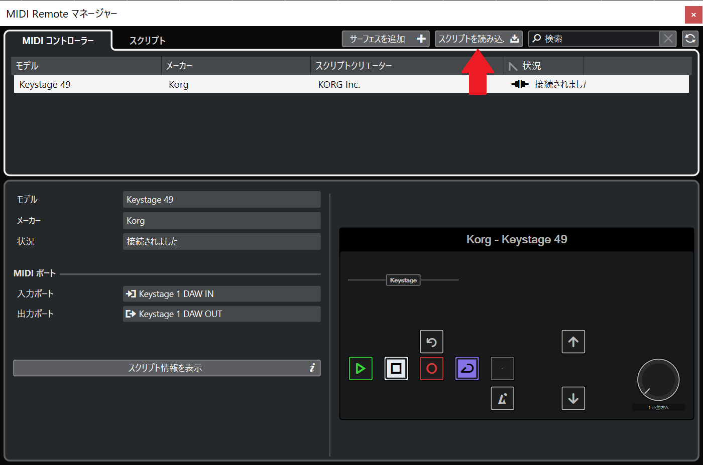Click the import icon on スクリプトを読み込む

515,39
